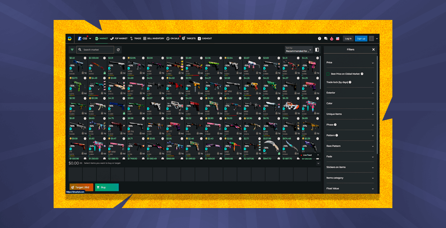Click info icon on $5.81 item
Screen dimensions: 446x228
coord(85,118)
